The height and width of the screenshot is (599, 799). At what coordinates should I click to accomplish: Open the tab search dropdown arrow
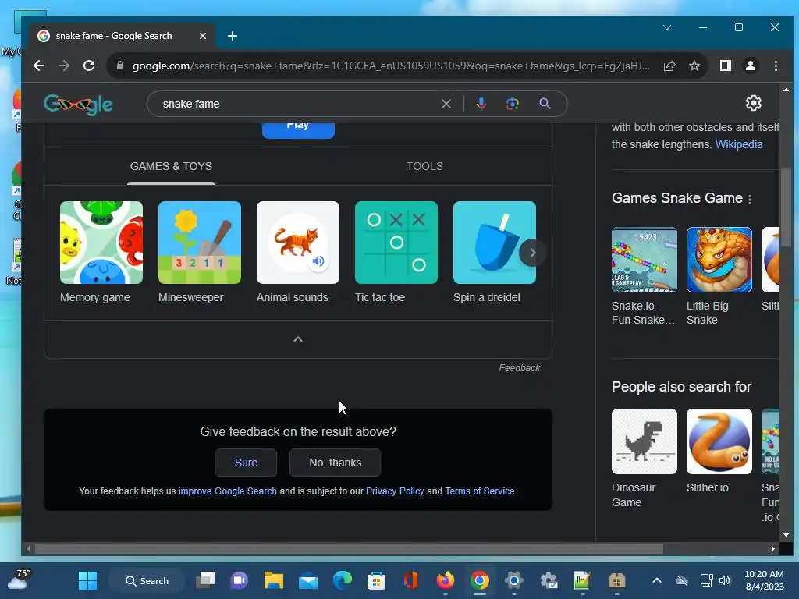click(667, 27)
